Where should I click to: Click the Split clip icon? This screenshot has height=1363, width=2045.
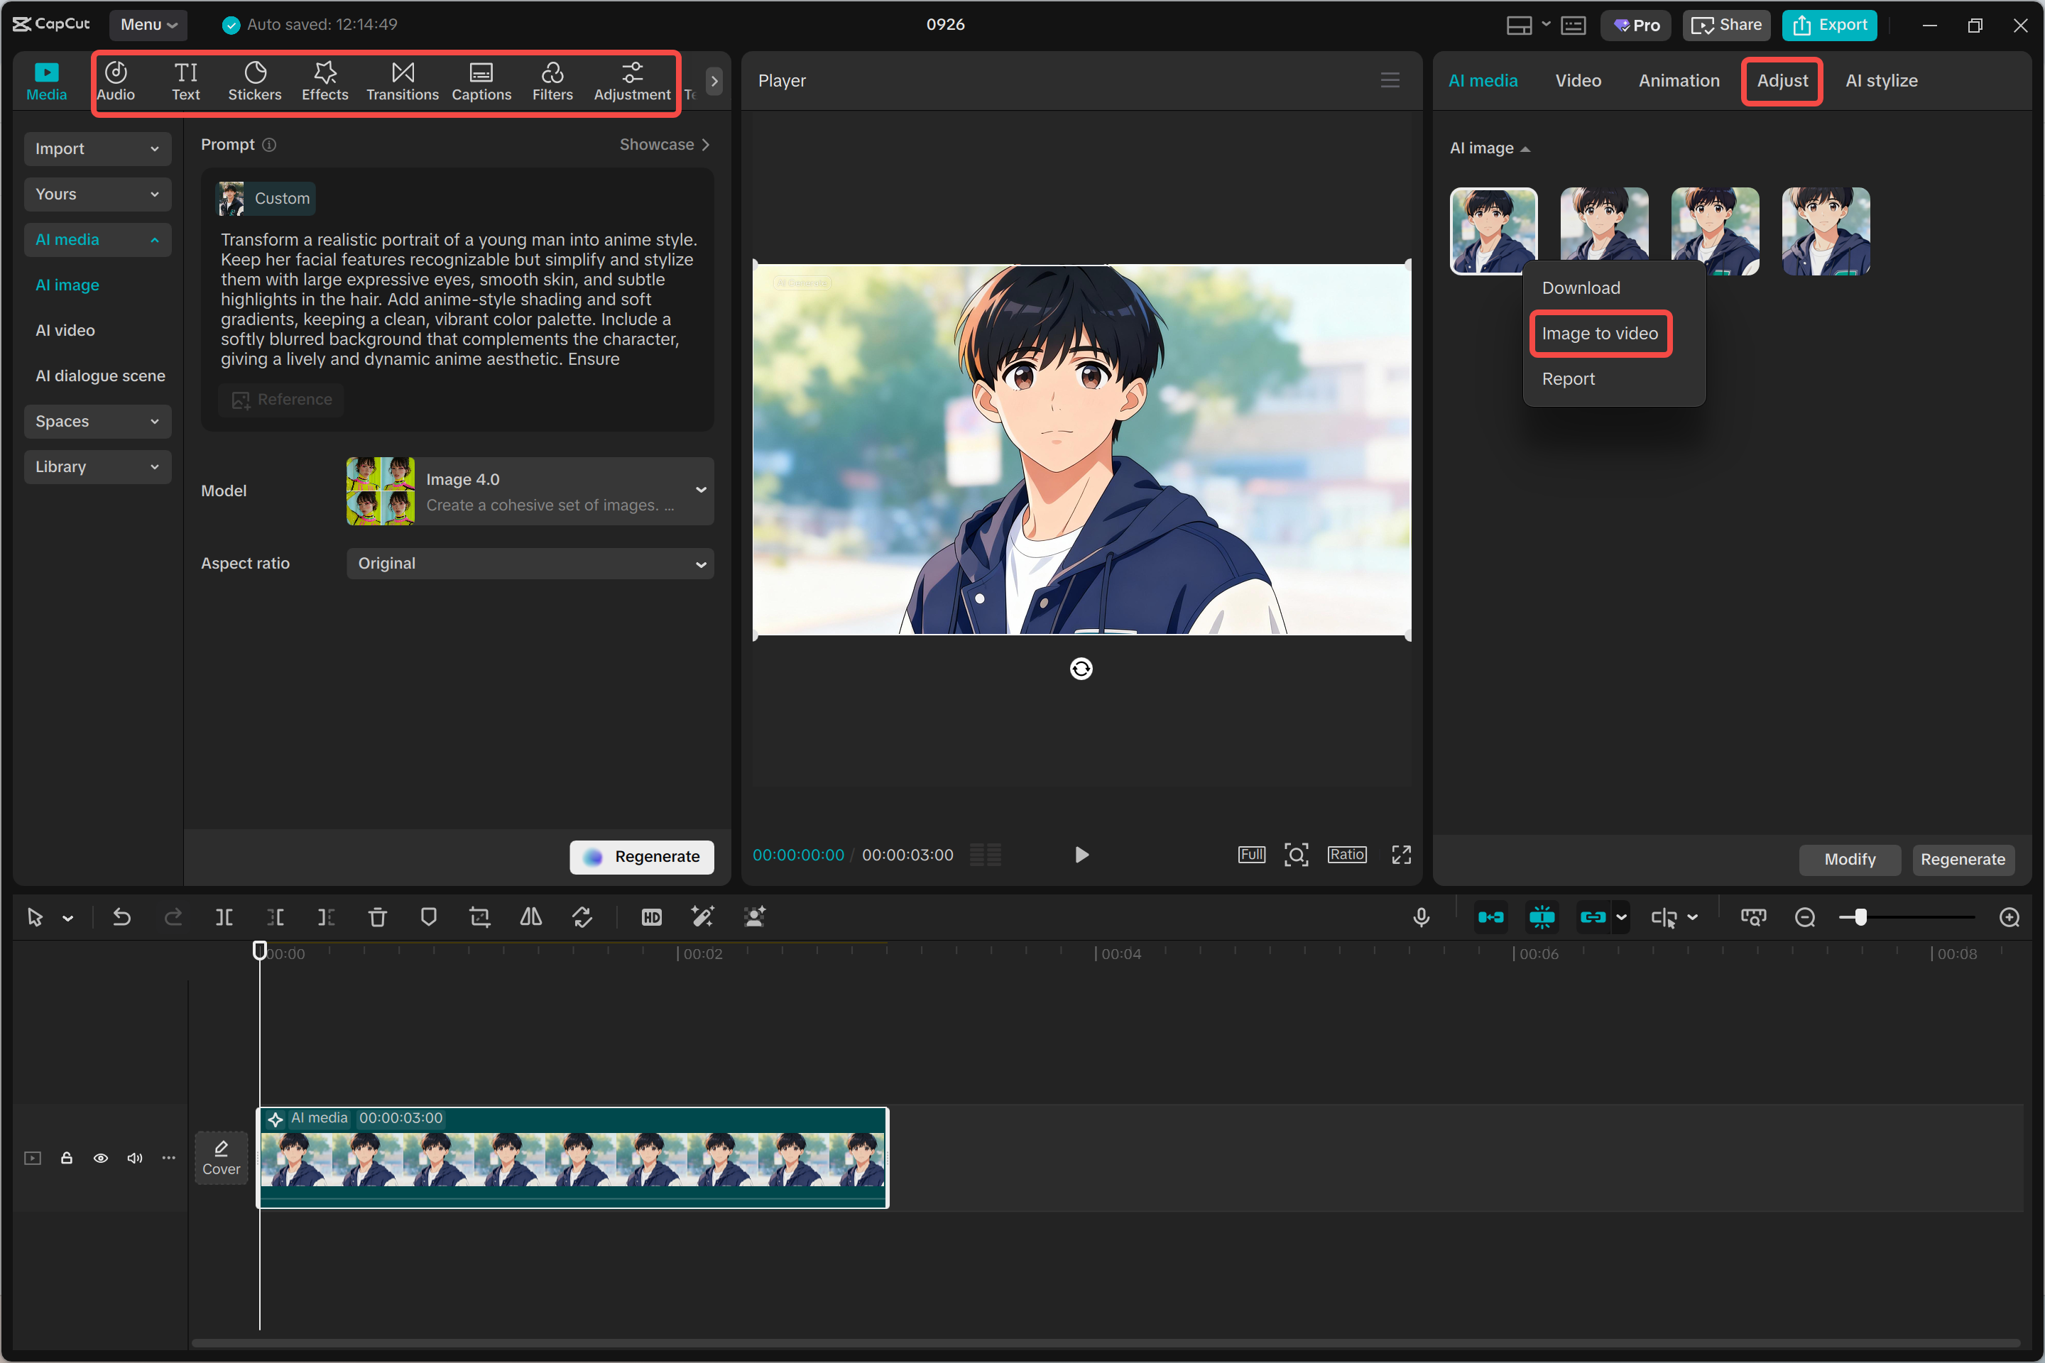224,917
